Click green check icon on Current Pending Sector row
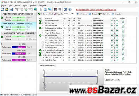The height and width of the screenshot is (96, 139). (40, 53)
